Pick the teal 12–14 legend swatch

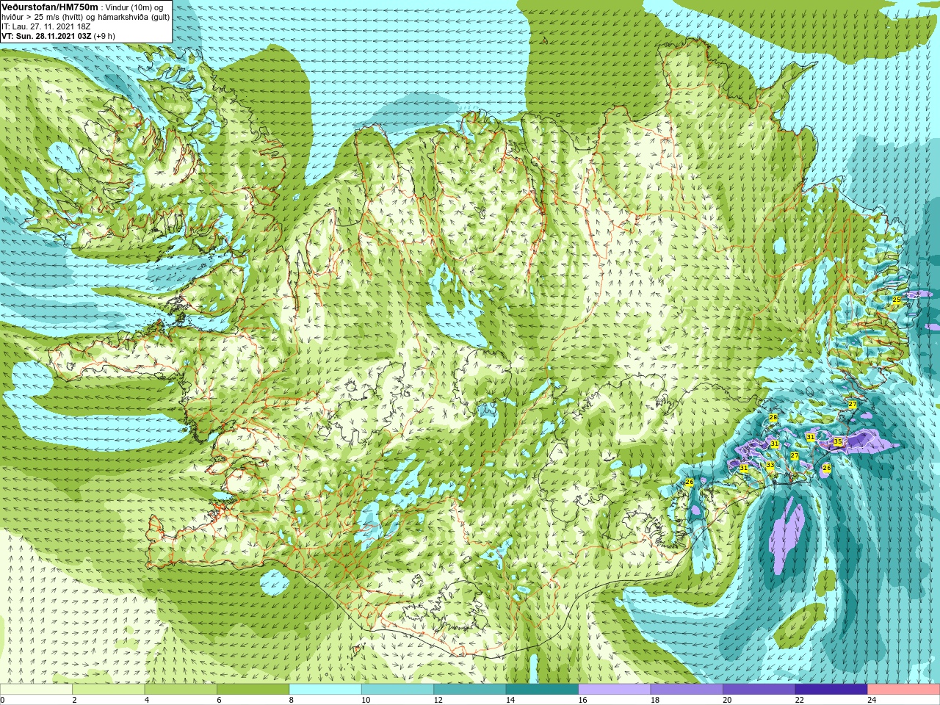click(x=470, y=690)
